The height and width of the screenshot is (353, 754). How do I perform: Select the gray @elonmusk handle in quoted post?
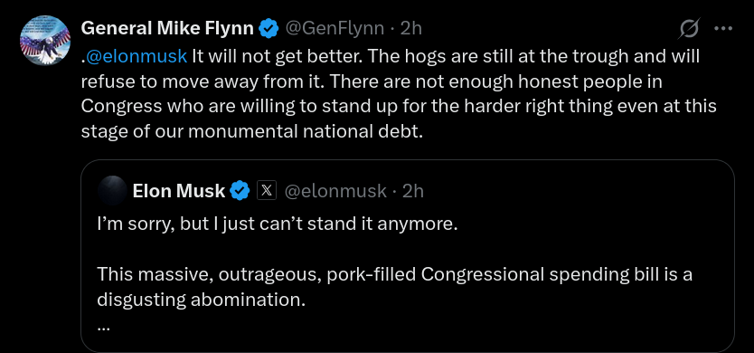pyautogui.click(x=335, y=191)
